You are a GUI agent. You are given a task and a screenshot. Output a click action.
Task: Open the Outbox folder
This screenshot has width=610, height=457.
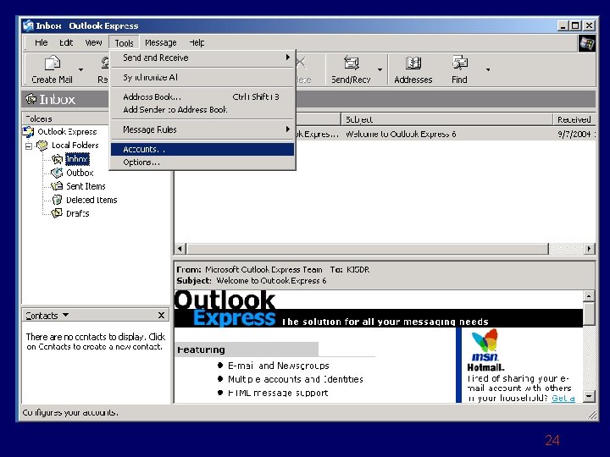coord(80,173)
